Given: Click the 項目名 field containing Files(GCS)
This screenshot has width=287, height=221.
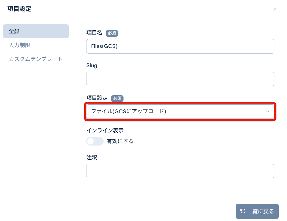Looking at the screenshot, I should pyautogui.click(x=180, y=46).
